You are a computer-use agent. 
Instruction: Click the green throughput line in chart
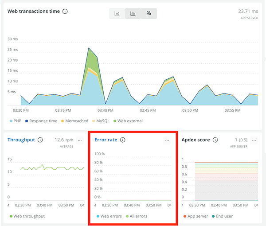[52, 168]
